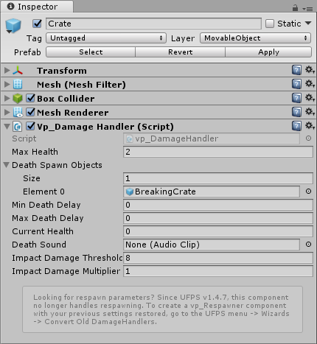Open Vp_Damage Handler gear settings
This screenshot has height=344, width=317.
[x=310, y=126]
